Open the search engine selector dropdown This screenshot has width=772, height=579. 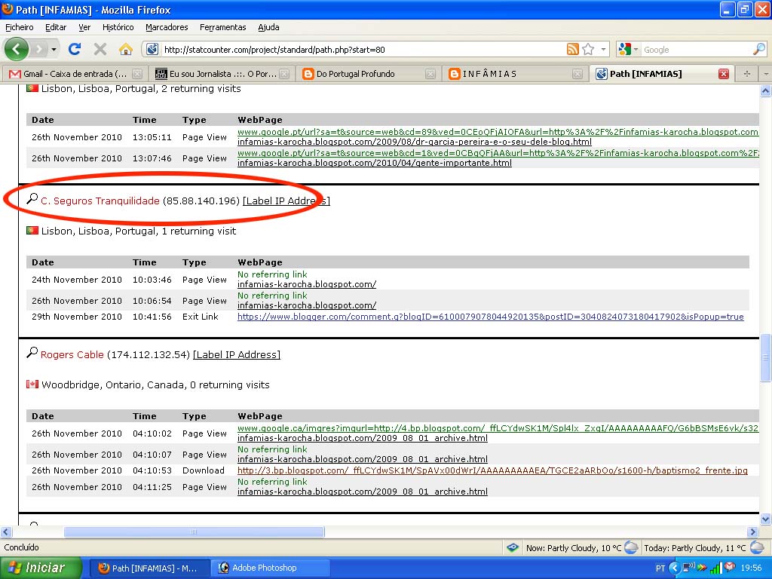628,49
